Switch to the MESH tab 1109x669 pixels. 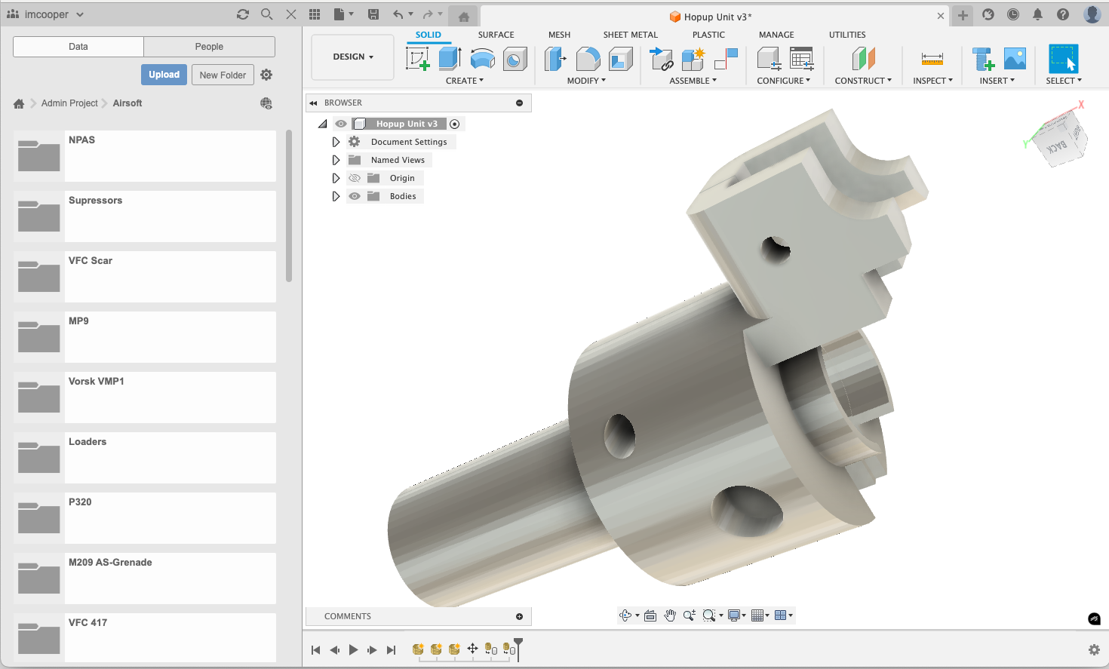[x=559, y=35]
